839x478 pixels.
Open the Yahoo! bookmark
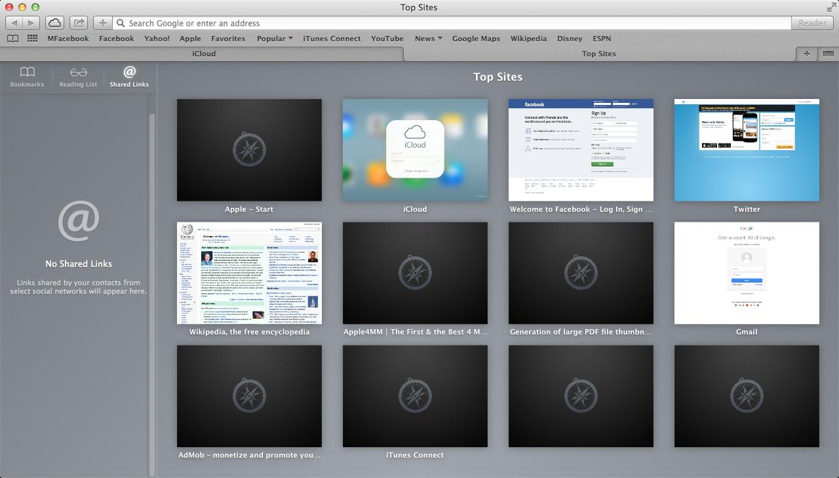(x=157, y=39)
